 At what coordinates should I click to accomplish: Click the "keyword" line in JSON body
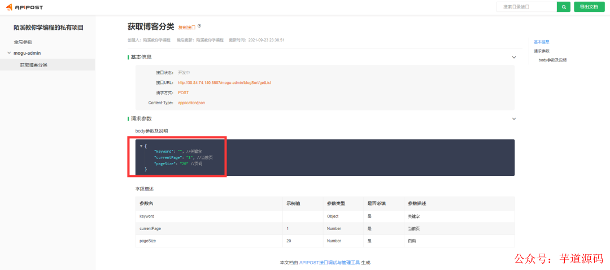[x=178, y=151]
